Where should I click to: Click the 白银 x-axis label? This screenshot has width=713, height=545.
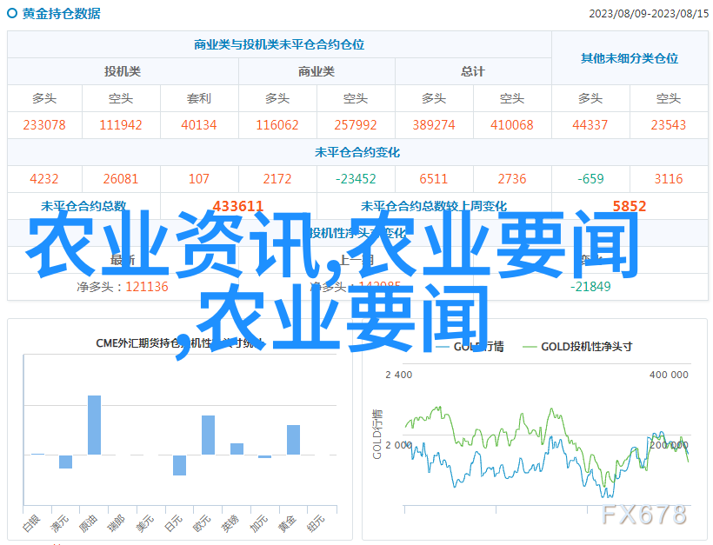[x=32, y=524]
